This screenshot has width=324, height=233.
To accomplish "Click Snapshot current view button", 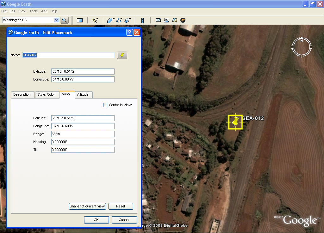I will 87,206.
